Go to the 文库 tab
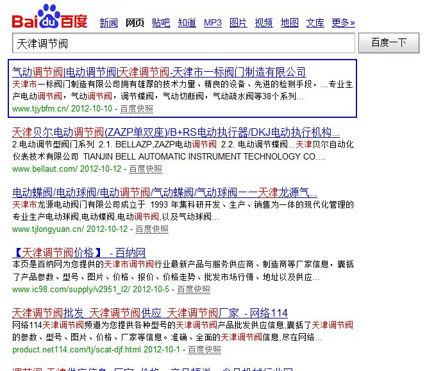 [315, 23]
